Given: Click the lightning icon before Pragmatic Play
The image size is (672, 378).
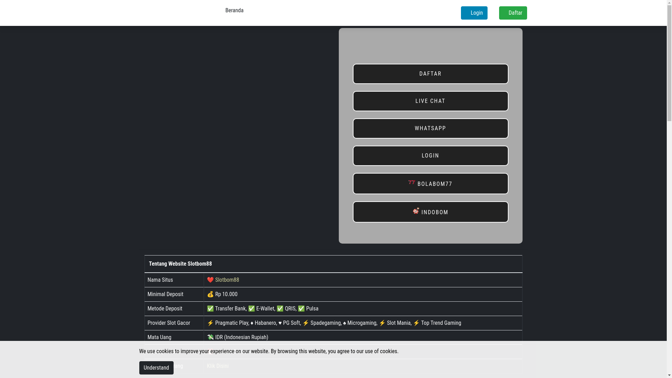Looking at the screenshot, I should tap(210, 323).
